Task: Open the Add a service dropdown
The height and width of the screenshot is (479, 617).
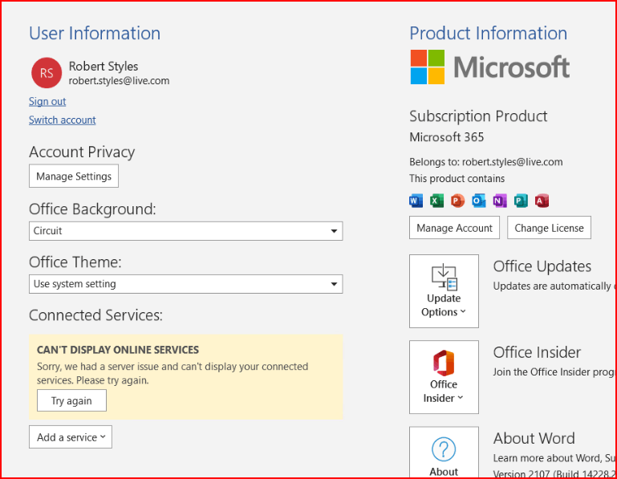Action: 71,437
